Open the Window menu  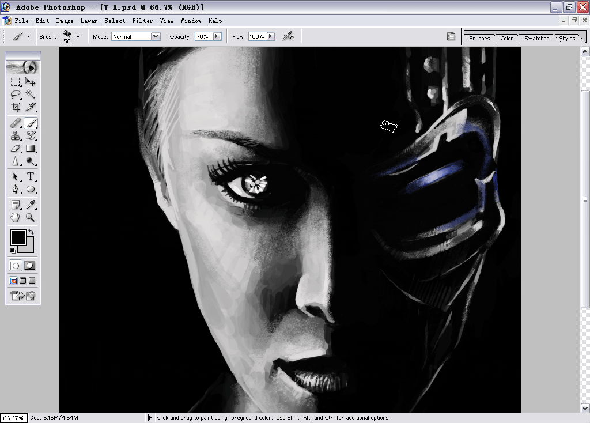point(191,21)
